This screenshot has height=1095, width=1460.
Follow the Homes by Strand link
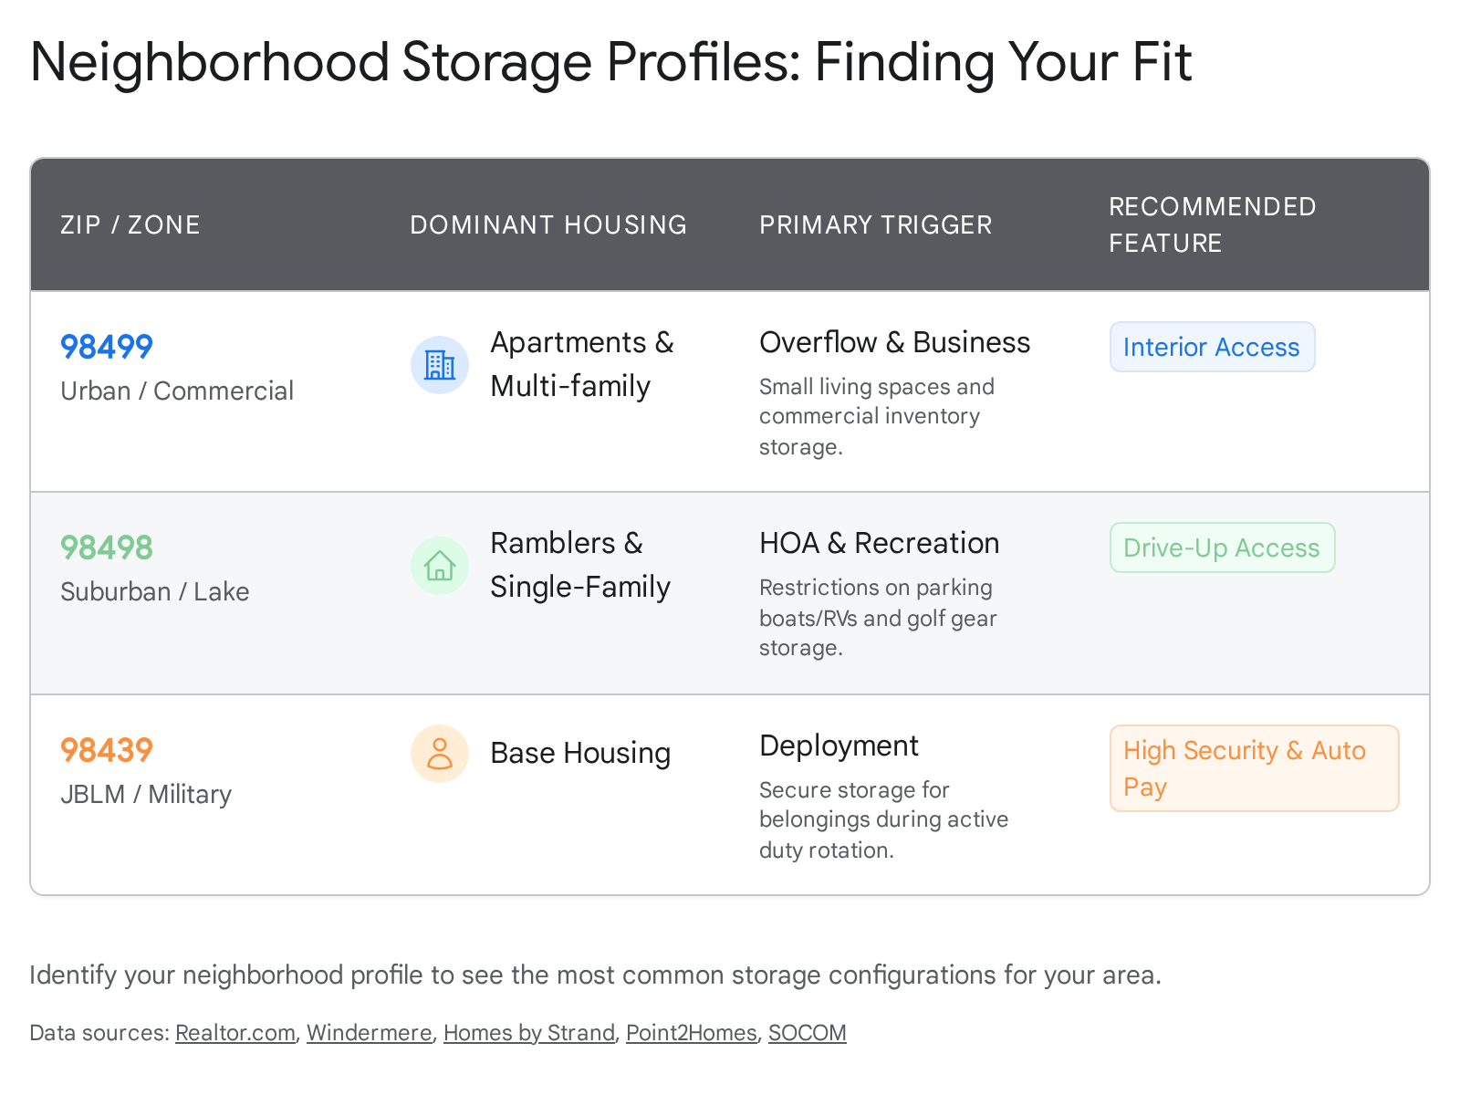[529, 1033]
